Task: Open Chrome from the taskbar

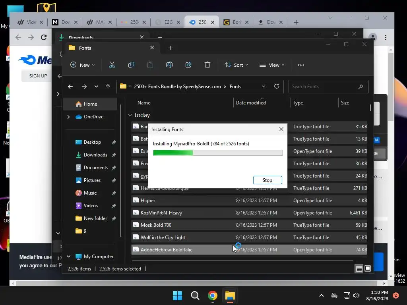Action: (x=213, y=295)
